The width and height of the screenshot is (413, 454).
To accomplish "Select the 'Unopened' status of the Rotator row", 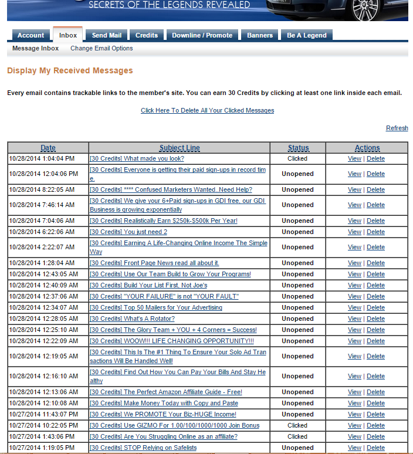I will (297, 319).
